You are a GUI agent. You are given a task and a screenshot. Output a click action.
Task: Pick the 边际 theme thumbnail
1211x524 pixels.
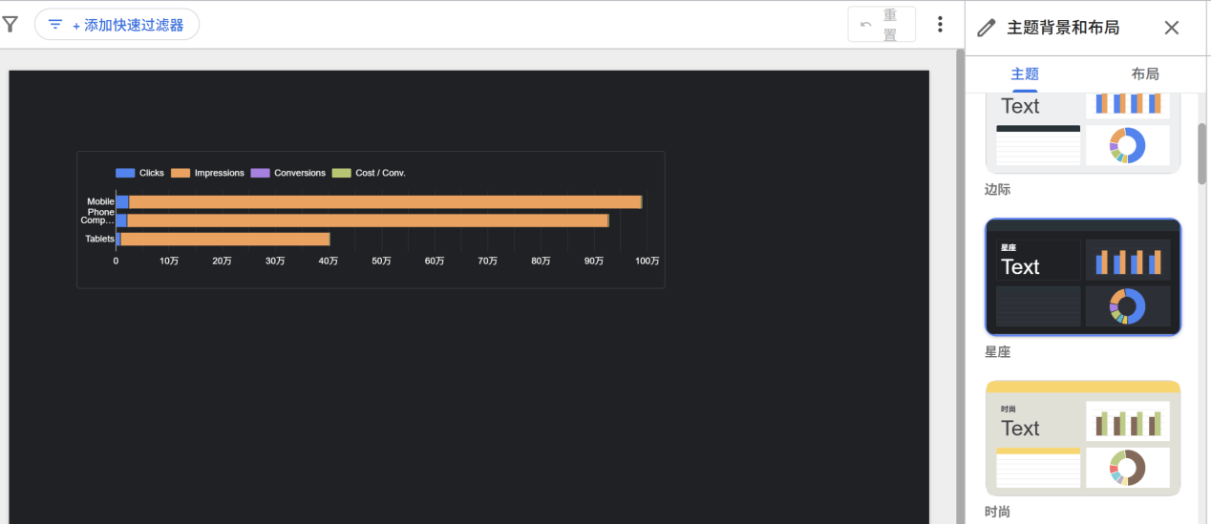pyautogui.click(x=1083, y=134)
